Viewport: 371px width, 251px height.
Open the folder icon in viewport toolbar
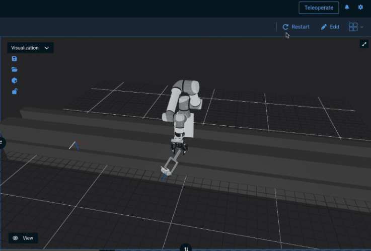[x=15, y=69]
